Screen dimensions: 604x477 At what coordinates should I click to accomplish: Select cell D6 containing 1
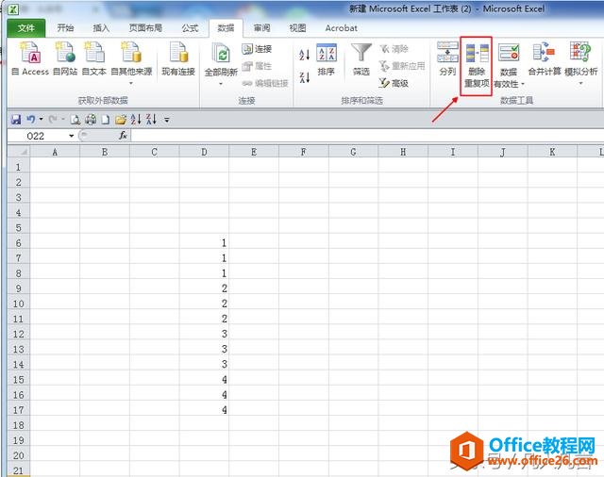(x=204, y=243)
